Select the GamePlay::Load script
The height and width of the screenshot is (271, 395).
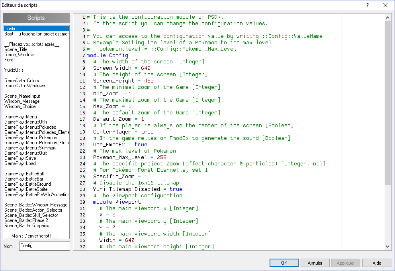(x=36, y=163)
